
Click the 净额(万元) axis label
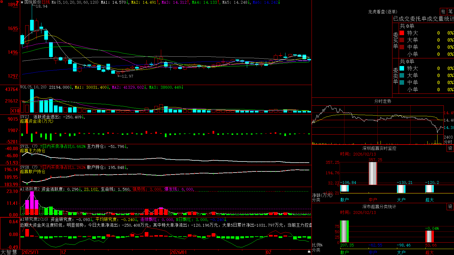pos(322,195)
